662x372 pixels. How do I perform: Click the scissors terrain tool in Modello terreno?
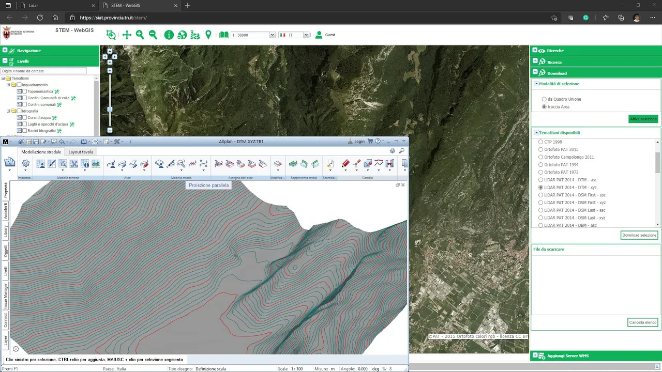point(74,164)
